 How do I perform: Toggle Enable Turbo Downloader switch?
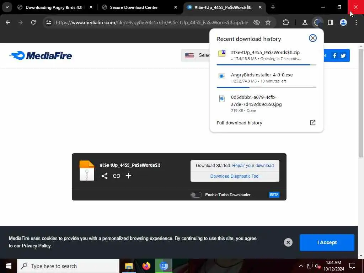click(196, 195)
